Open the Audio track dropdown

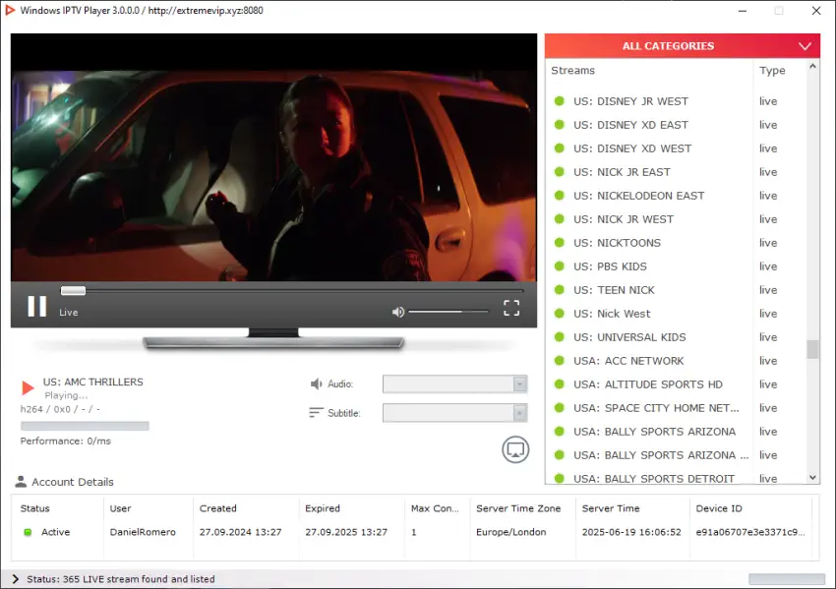[454, 383]
